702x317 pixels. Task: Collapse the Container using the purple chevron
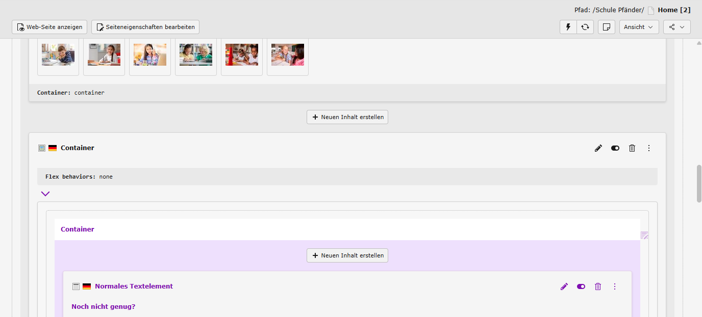(45, 193)
